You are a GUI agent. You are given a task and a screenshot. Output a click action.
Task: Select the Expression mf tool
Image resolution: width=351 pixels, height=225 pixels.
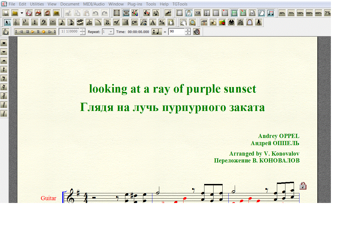coord(117,22)
